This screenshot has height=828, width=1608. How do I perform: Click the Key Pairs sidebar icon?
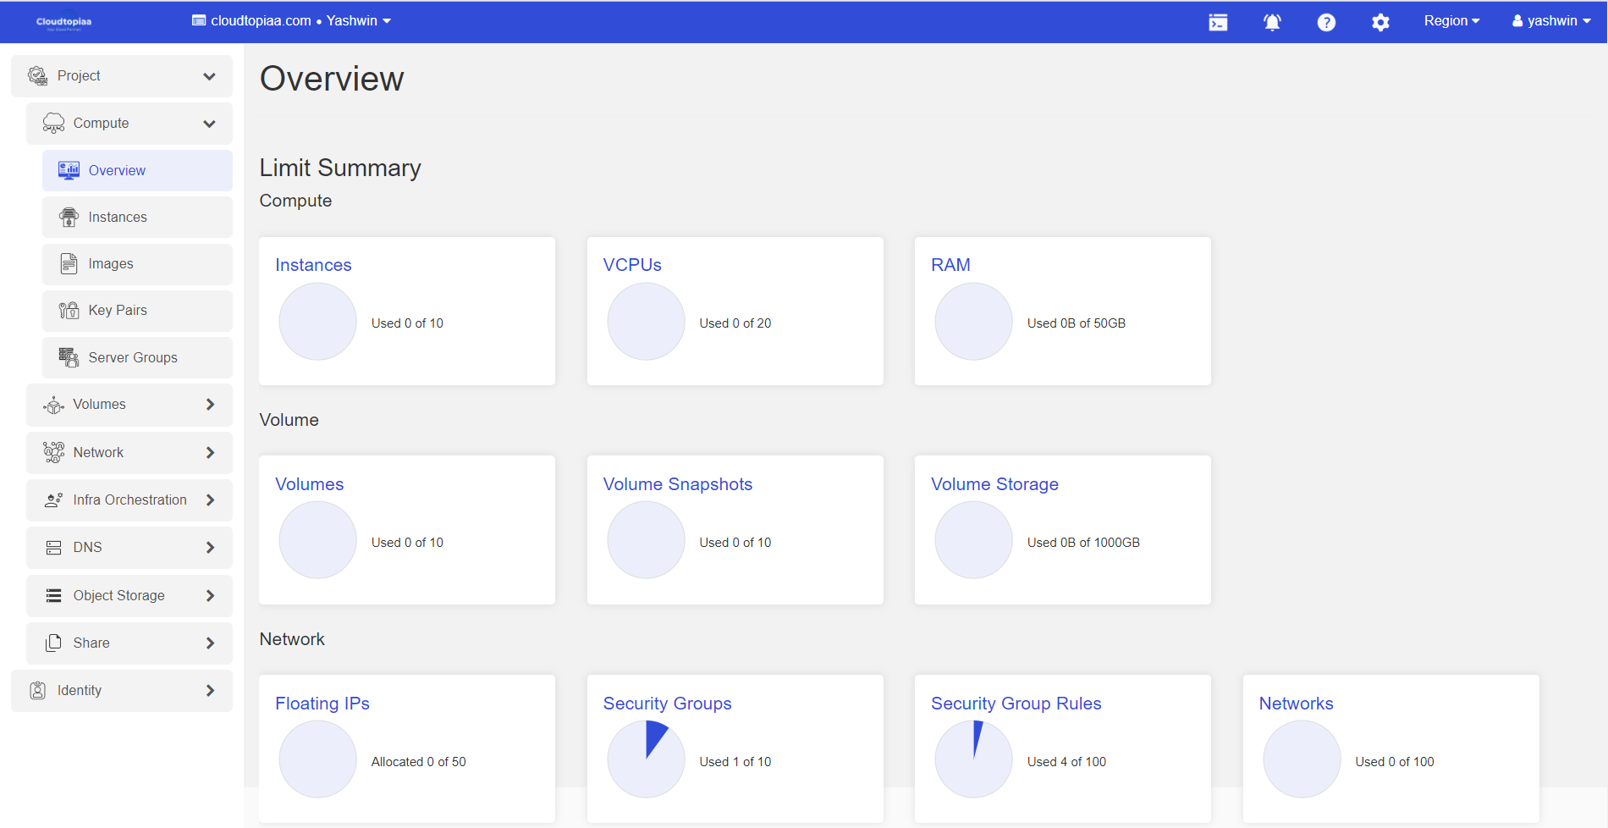pyautogui.click(x=69, y=311)
